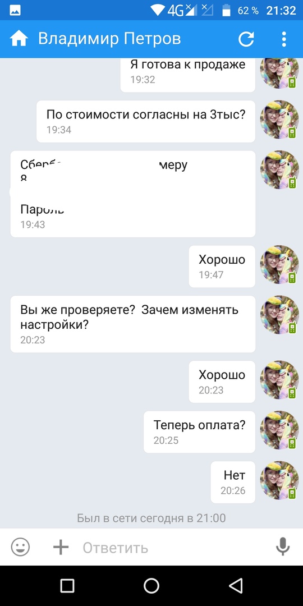Tap the image notification icon in status bar

[16, 11]
